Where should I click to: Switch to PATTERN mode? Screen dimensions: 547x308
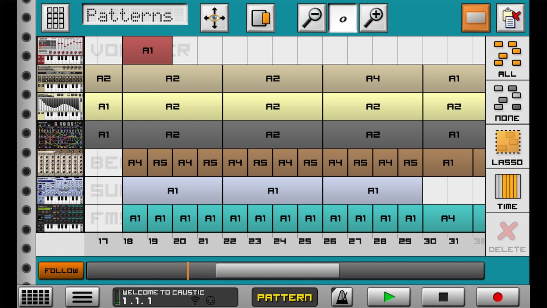[x=284, y=297]
